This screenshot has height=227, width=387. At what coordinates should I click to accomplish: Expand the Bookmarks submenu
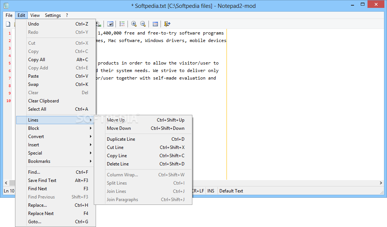[56, 161]
